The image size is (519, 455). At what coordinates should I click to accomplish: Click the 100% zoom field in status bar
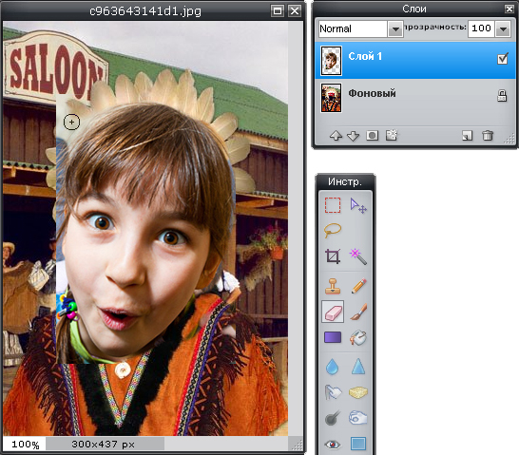tap(25, 445)
